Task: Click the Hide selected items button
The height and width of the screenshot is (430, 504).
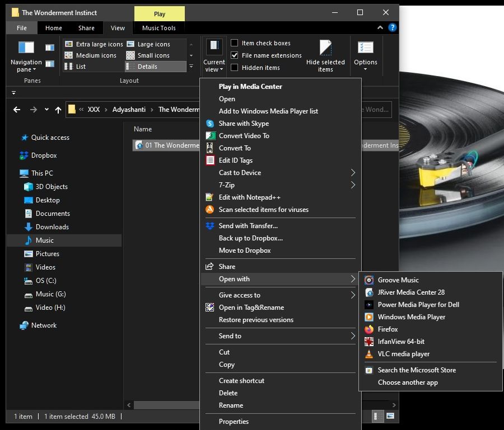Action: point(325,56)
